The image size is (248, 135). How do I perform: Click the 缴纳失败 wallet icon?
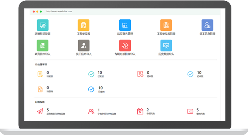[x=190, y=111]
